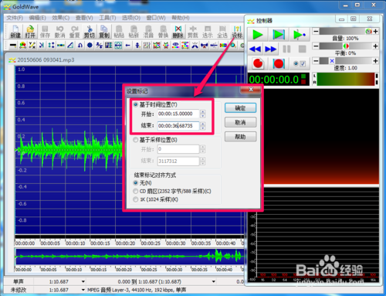Click the Doppler effect icon beside the black bar
Viewport: 386px width, 296px height.
pyautogui.click(x=22, y=46)
